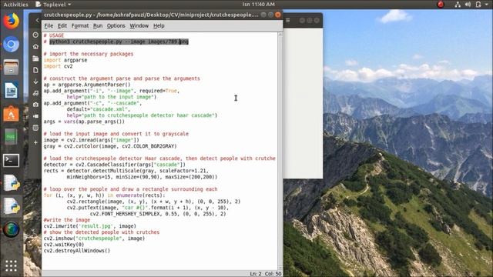This screenshot has height=277, width=493.
Task: Open the Files manager dock icon
Action: tap(11, 67)
